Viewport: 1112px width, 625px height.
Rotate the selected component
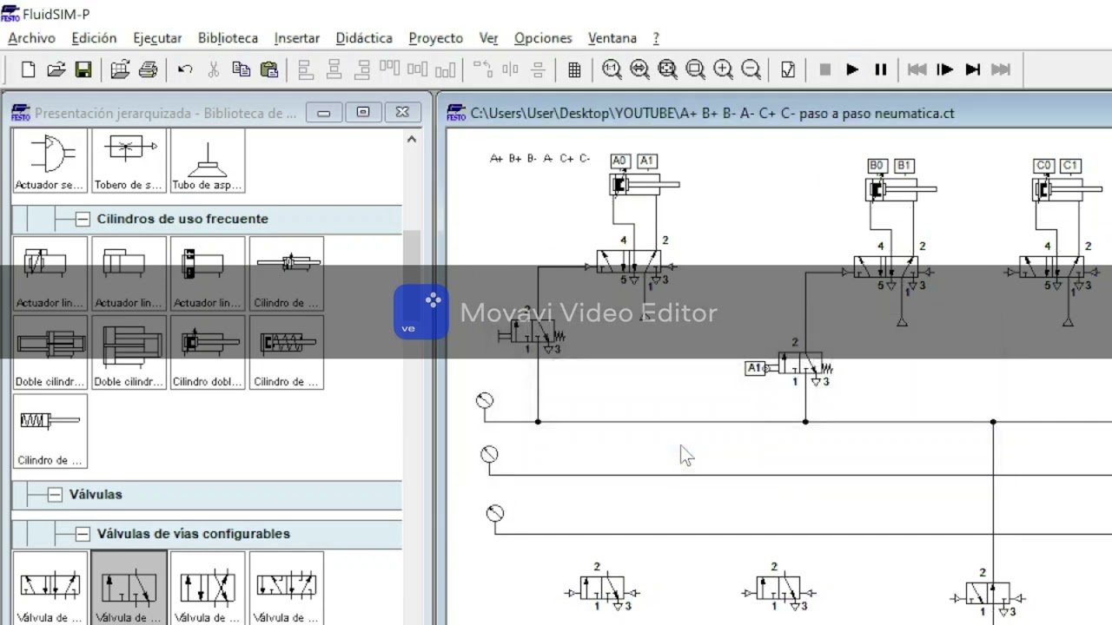pos(482,69)
